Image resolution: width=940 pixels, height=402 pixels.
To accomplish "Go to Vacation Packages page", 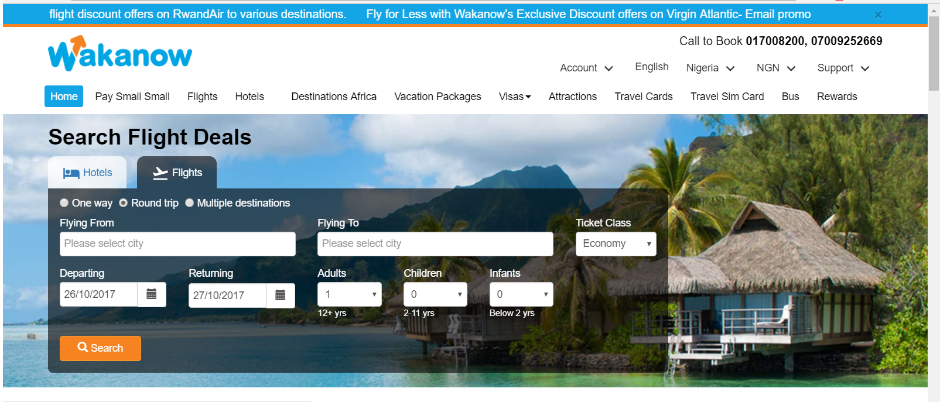I will pyautogui.click(x=437, y=97).
